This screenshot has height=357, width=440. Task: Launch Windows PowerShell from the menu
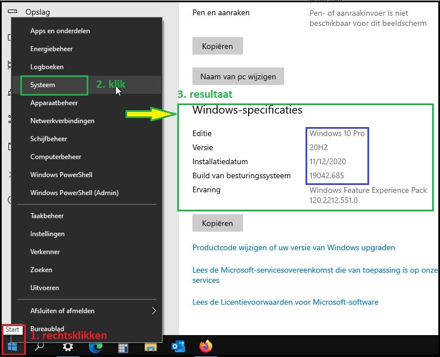(x=87, y=174)
